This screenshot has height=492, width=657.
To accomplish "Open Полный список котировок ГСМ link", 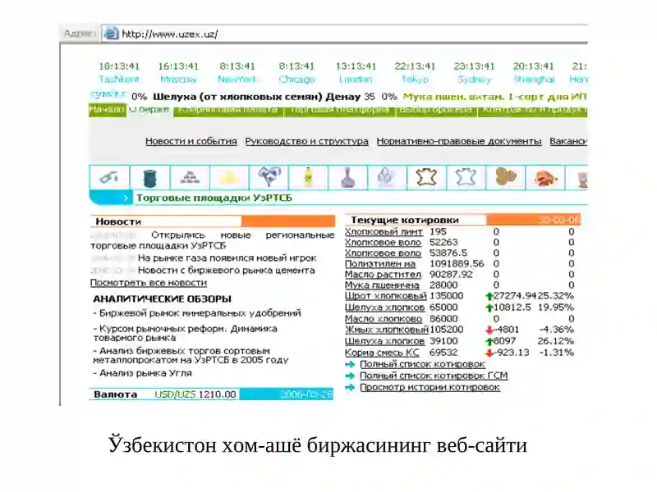I will [434, 376].
